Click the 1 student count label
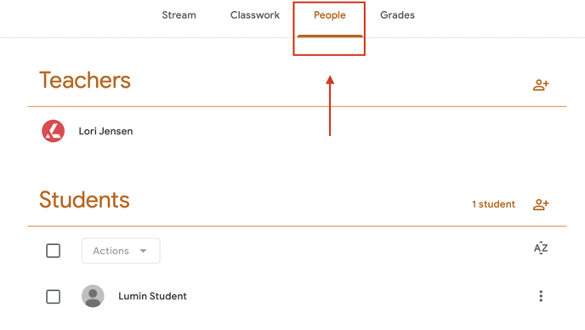Viewport: 585px width, 330px height. pos(493,204)
